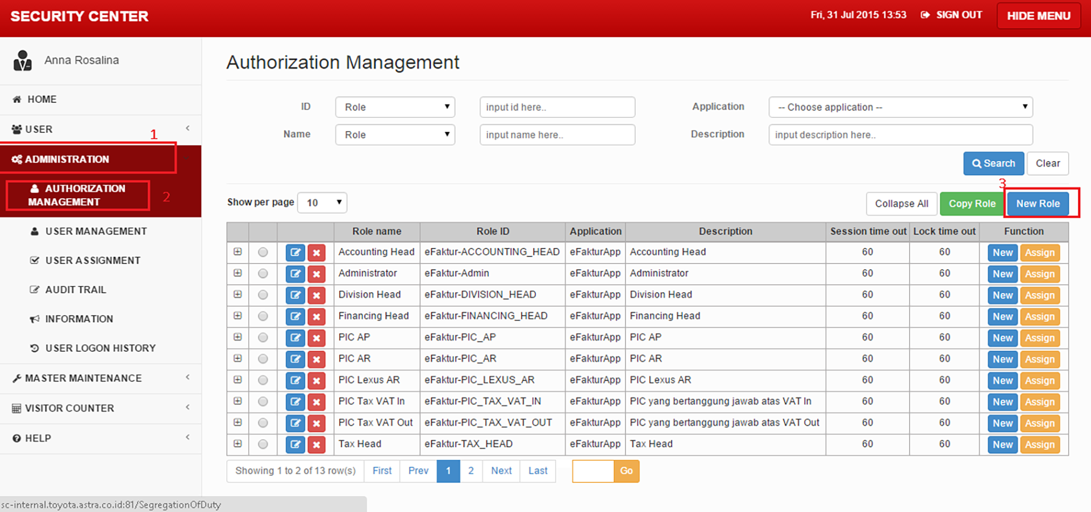Screen dimensions: 1091x512
Task: Select the PIC AR row radio button
Action: pos(263,359)
